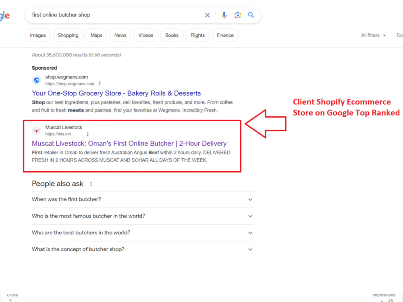
Task: Open Muscat Livestock: Oman's First Online Butcher link
Action: click(x=129, y=143)
